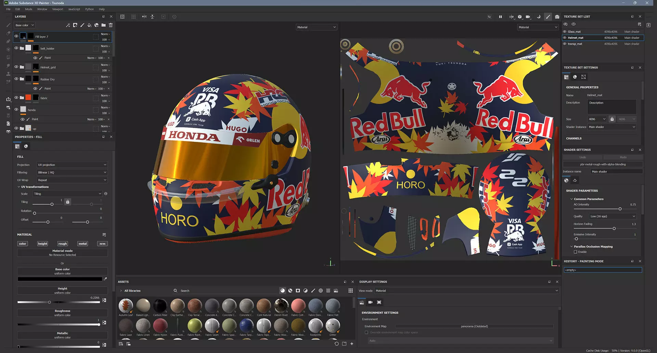Open the camera settings tab in Display Settings
657x353 pixels.
pos(370,302)
